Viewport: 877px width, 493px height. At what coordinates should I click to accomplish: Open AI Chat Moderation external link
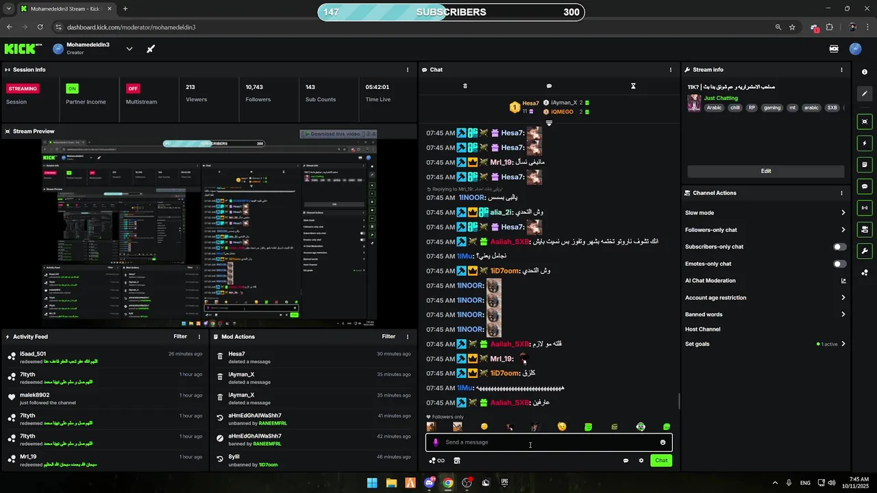843,281
